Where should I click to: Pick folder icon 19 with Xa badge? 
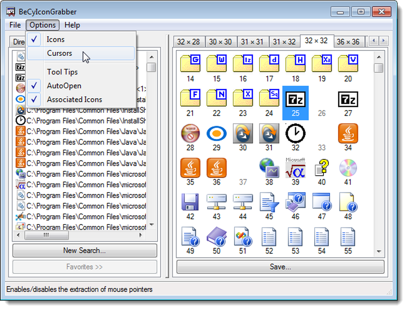pyautogui.click(x=322, y=64)
